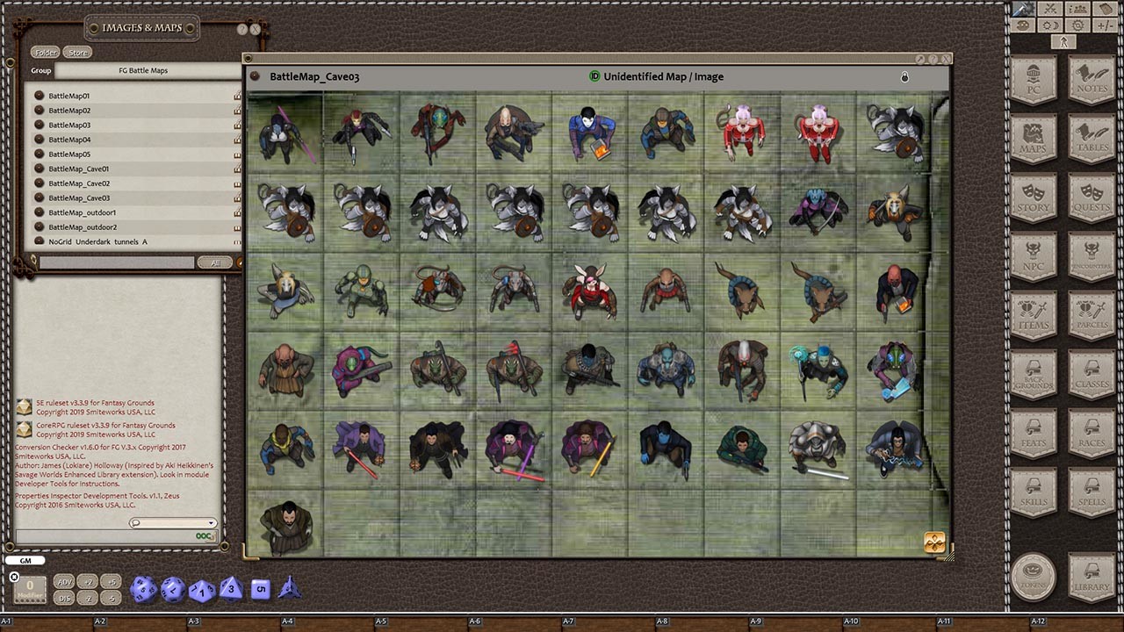Open the modifiers +/- icon

point(1105,25)
